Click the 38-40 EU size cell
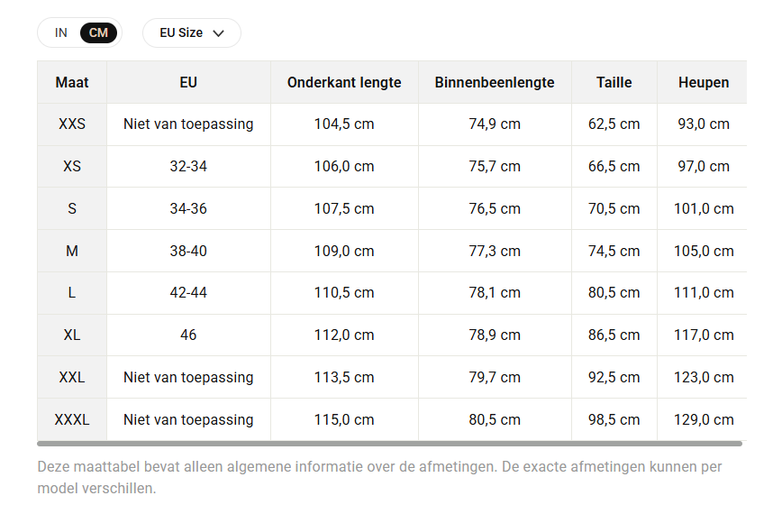 pyautogui.click(x=188, y=251)
